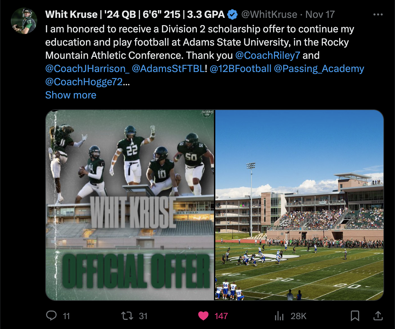
Task: Open the Nov 17 post timestamp
Action: tap(320, 15)
